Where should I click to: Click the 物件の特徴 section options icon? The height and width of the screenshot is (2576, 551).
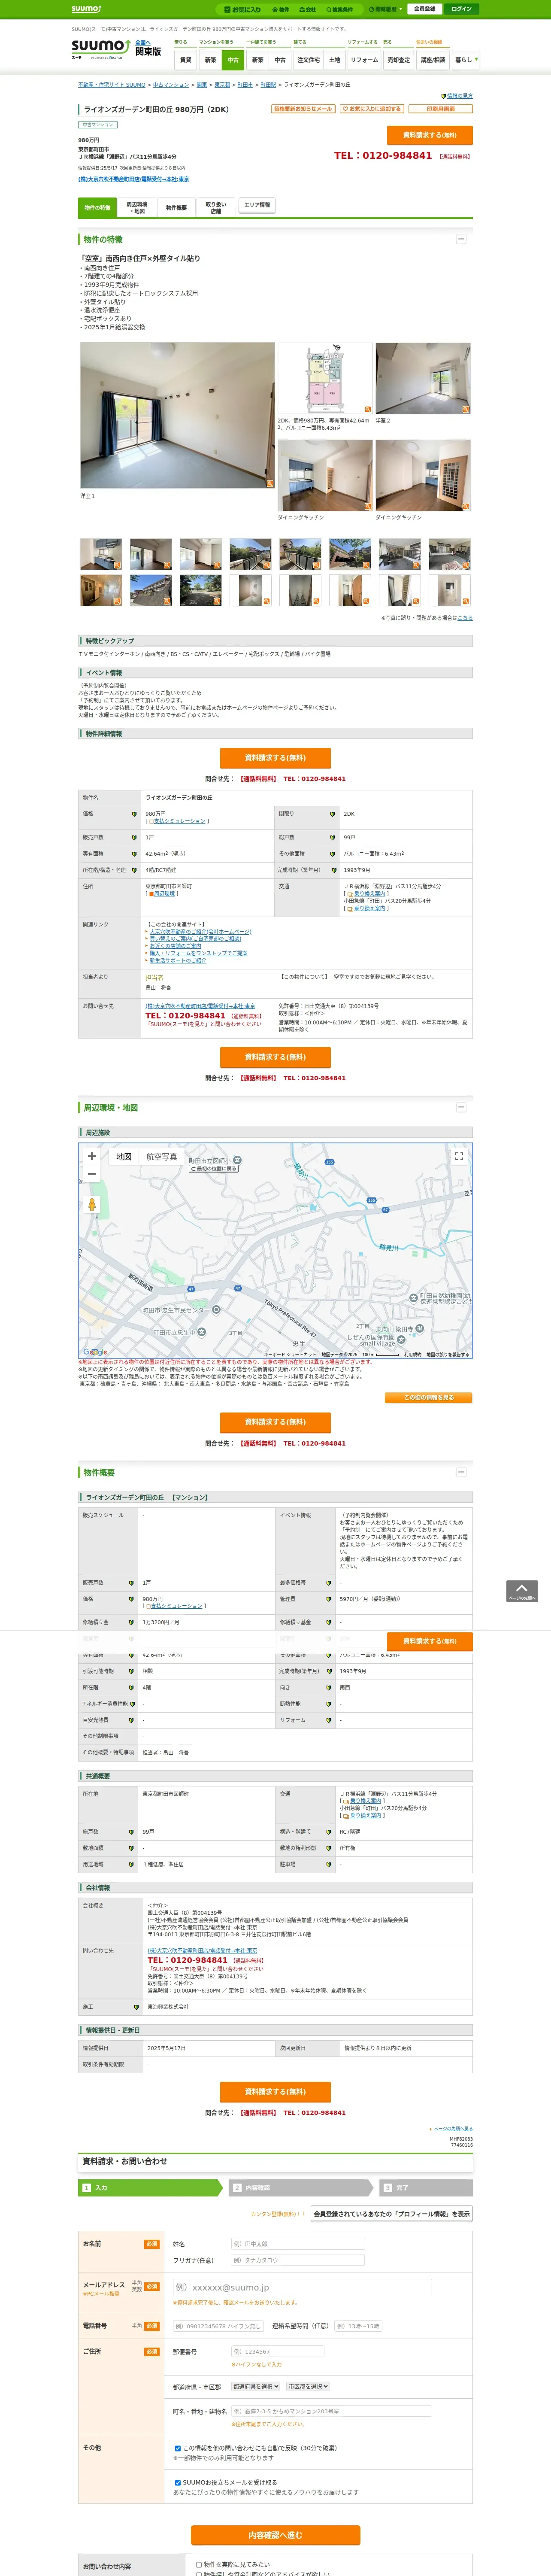click(x=461, y=239)
